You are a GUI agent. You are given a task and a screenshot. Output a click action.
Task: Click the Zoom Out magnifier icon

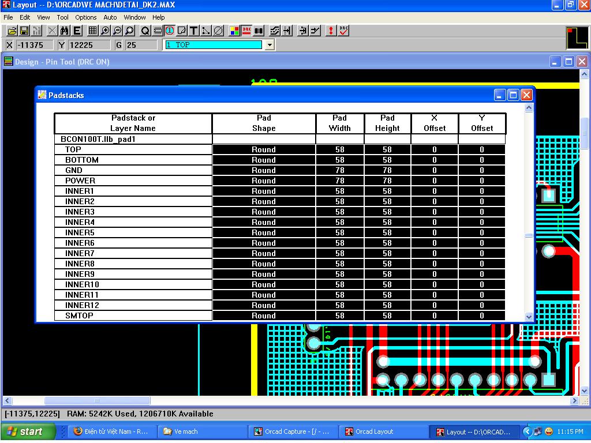(x=117, y=31)
